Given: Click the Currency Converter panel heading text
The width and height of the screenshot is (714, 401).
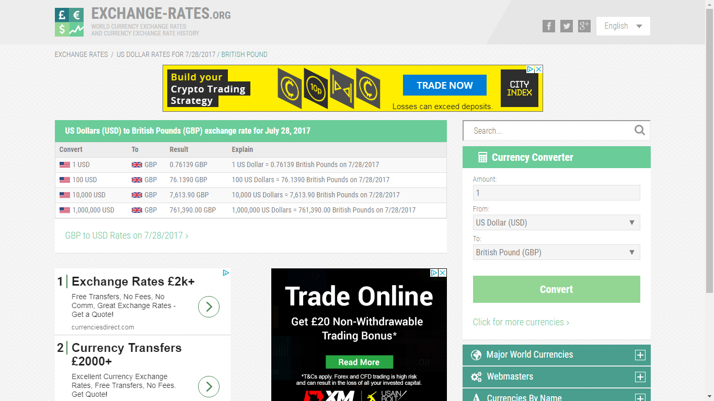Looking at the screenshot, I should click(x=533, y=157).
